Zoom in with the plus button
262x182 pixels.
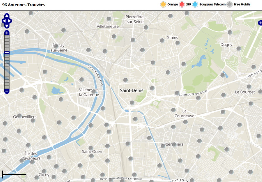pyautogui.click(x=7, y=33)
